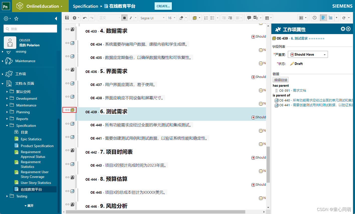The height and width of the screenshot is (214, 355).
Task: Select the Epic Statistics page
Action: coord(32,139)
